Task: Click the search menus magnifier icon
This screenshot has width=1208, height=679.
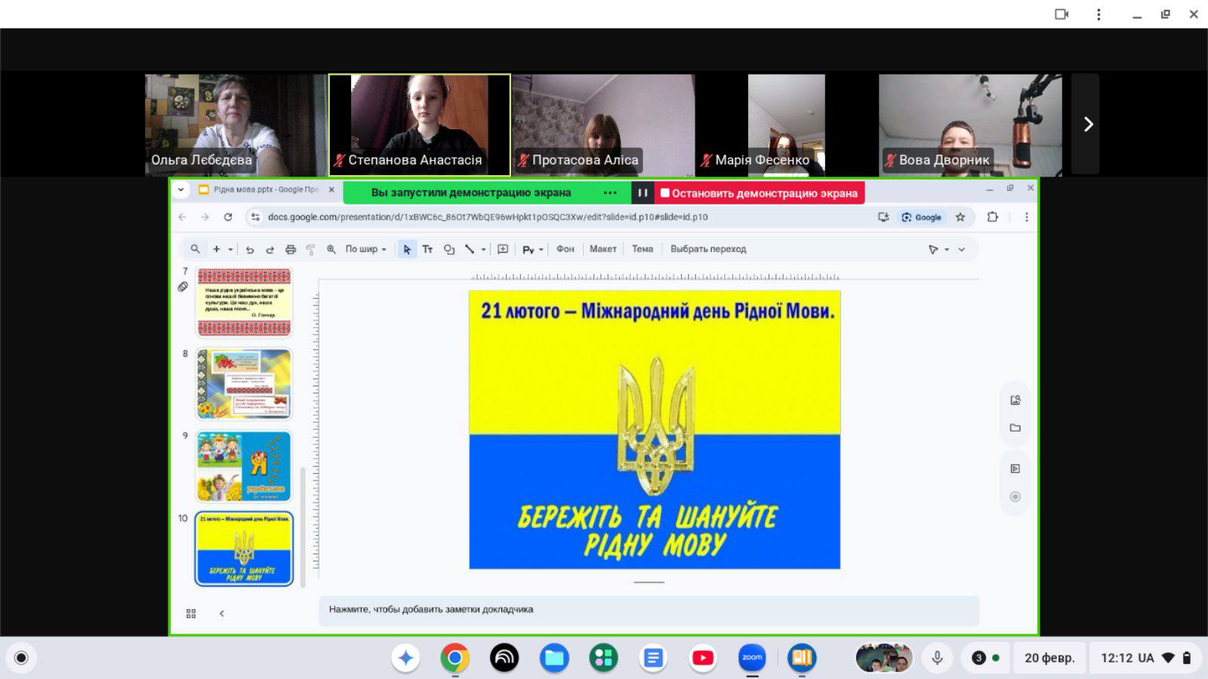Action: point(196,249)
